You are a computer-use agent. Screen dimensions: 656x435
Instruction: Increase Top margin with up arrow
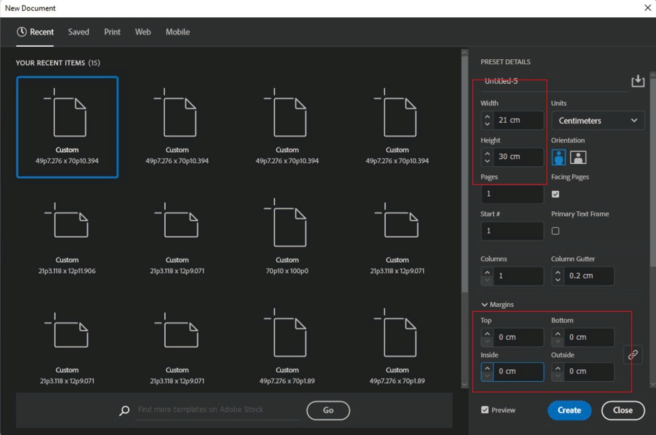pos(487,334)
